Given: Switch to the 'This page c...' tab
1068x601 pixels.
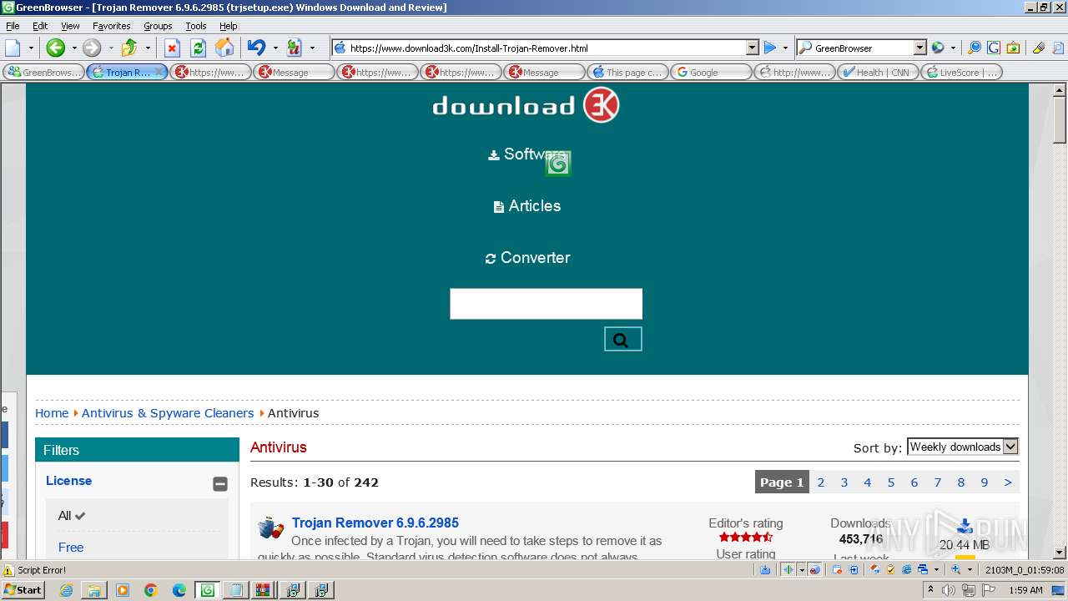Looking at the screenshot, I should [627, 73].
